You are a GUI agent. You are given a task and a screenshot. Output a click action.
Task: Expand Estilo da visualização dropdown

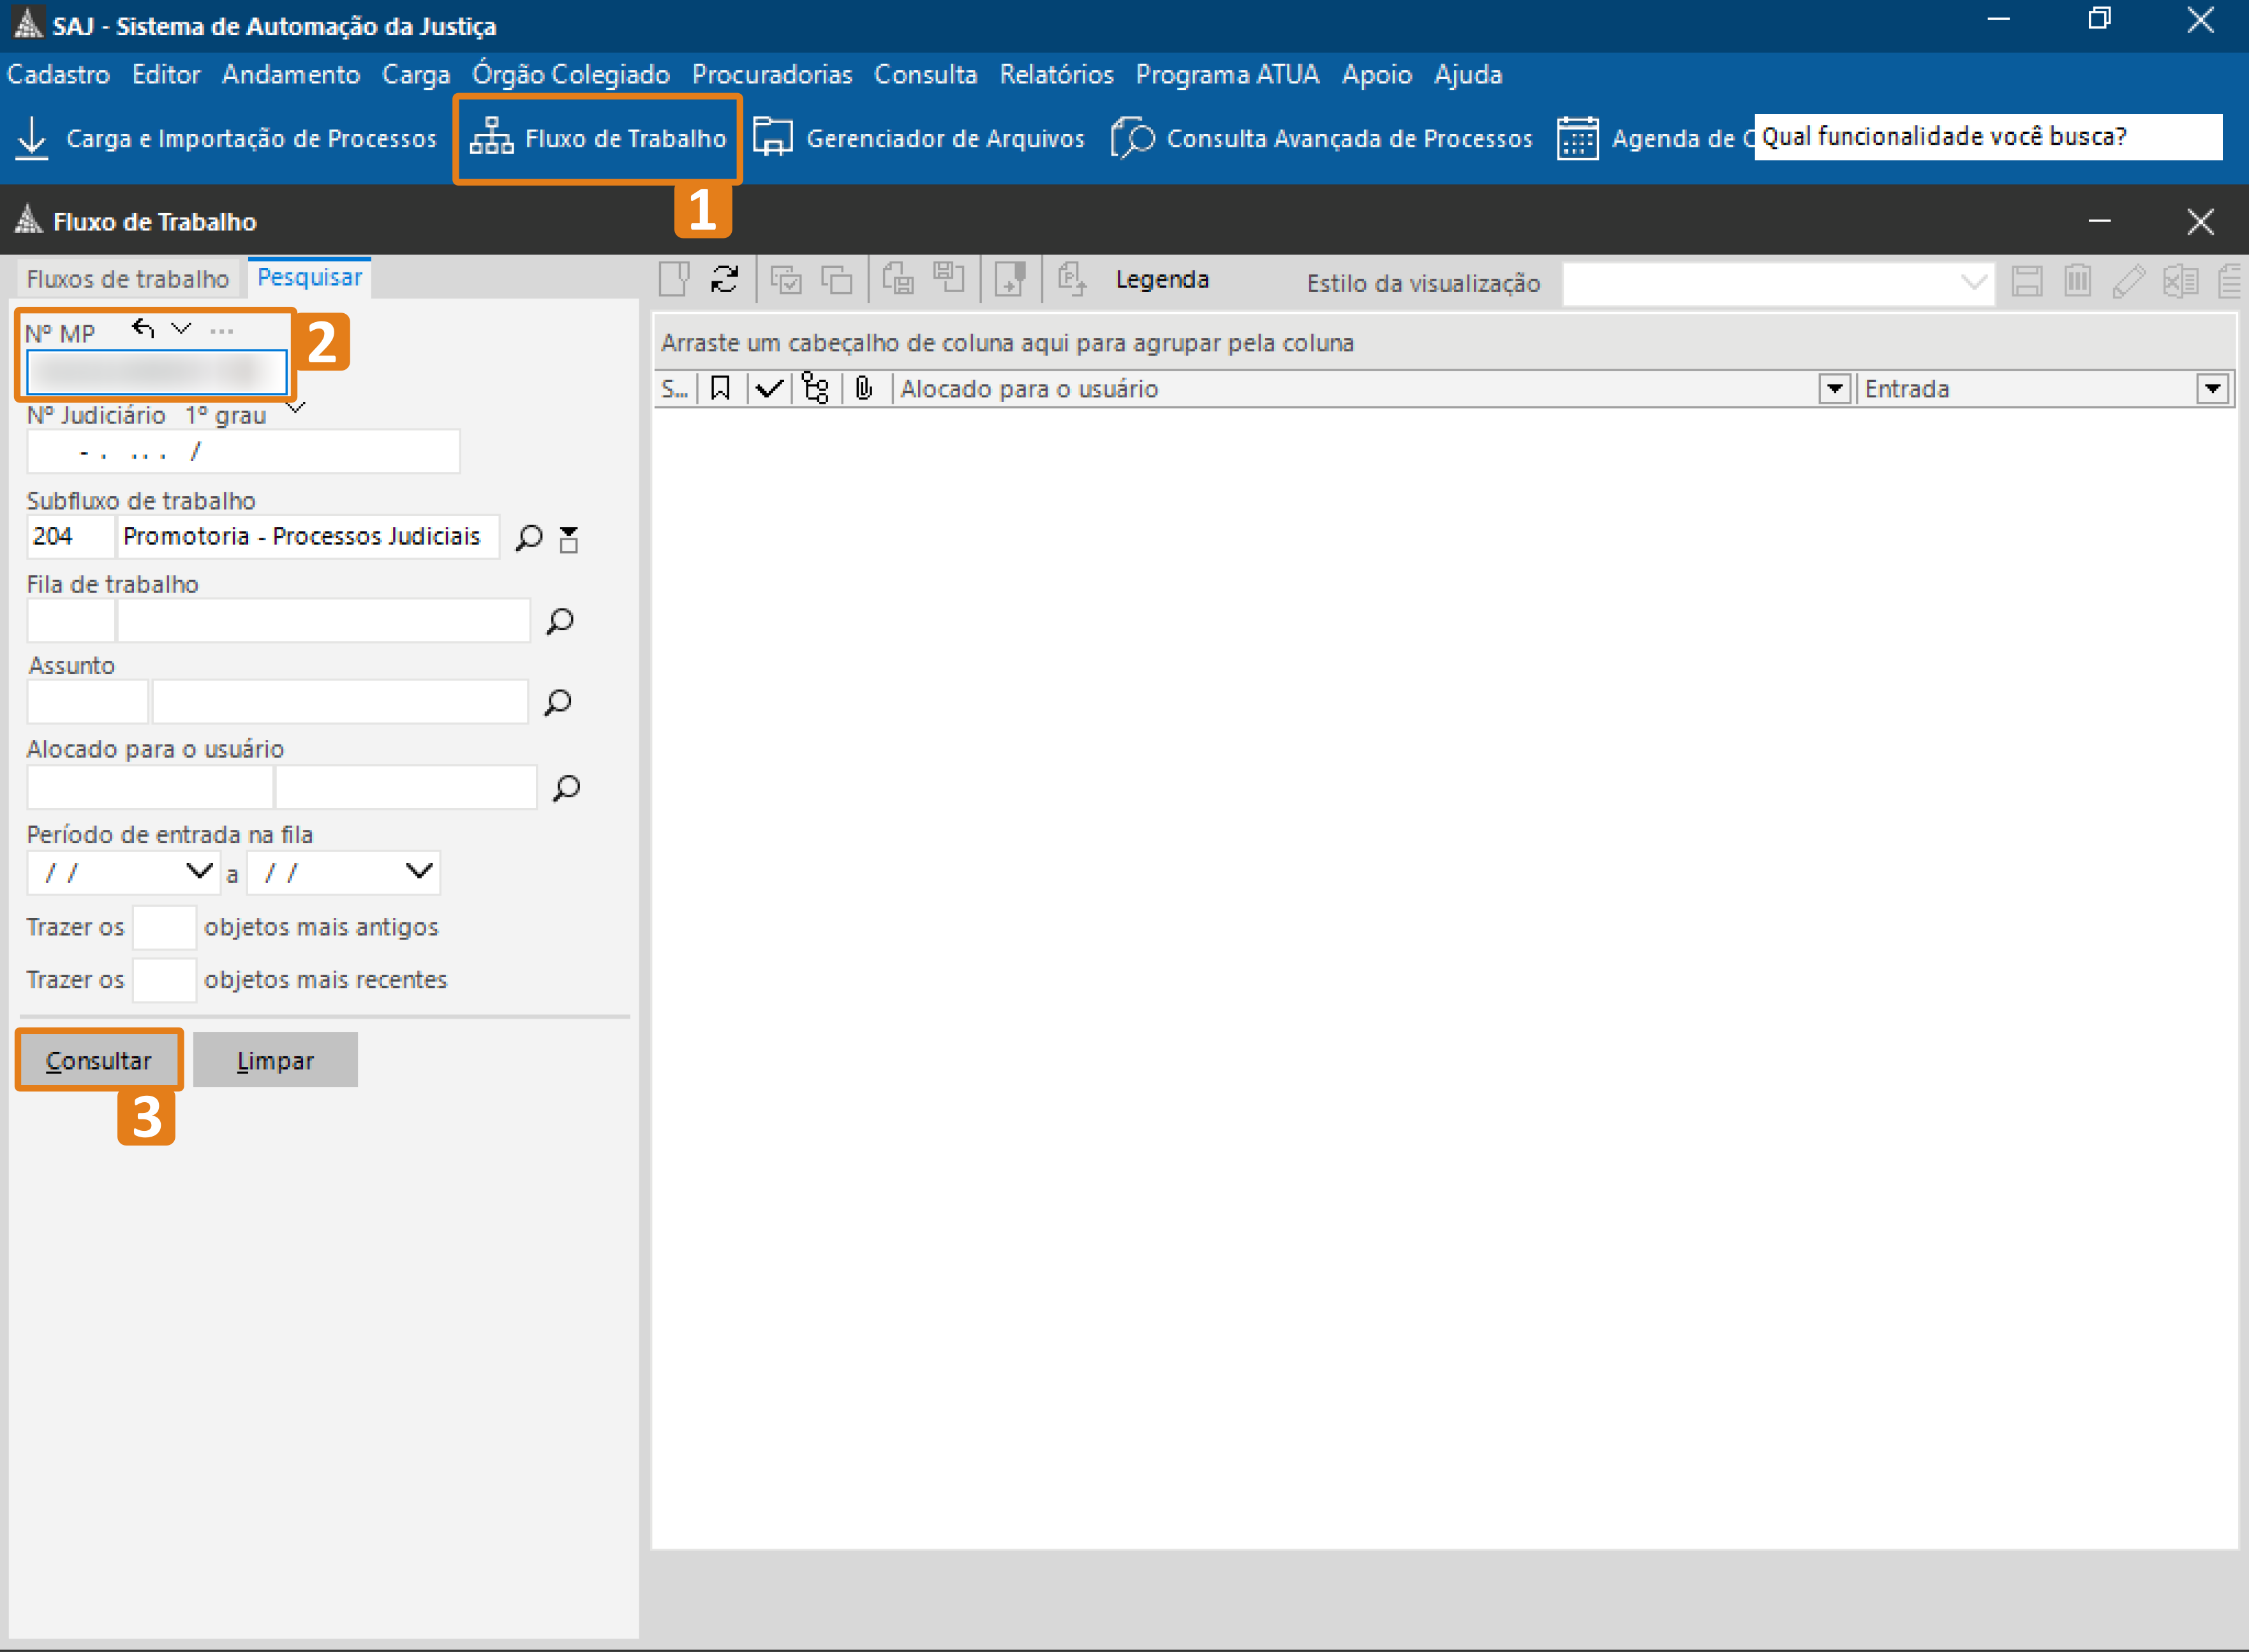coord(1974,283)
